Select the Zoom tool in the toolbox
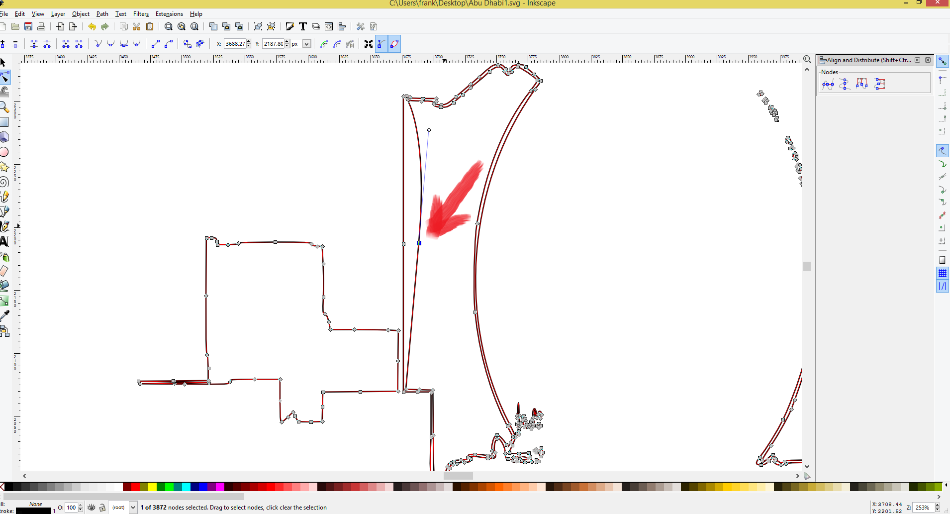Image resolution: width=950 pixels, height=514 pixels. pyautogui.click(x=4, y=107)
